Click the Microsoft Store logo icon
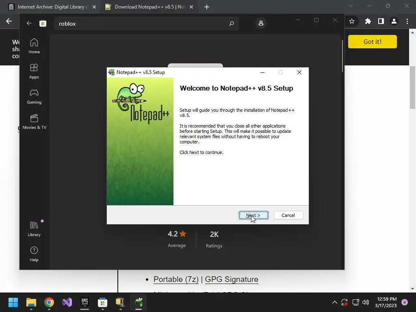The image size is (416, 312). 43,23
